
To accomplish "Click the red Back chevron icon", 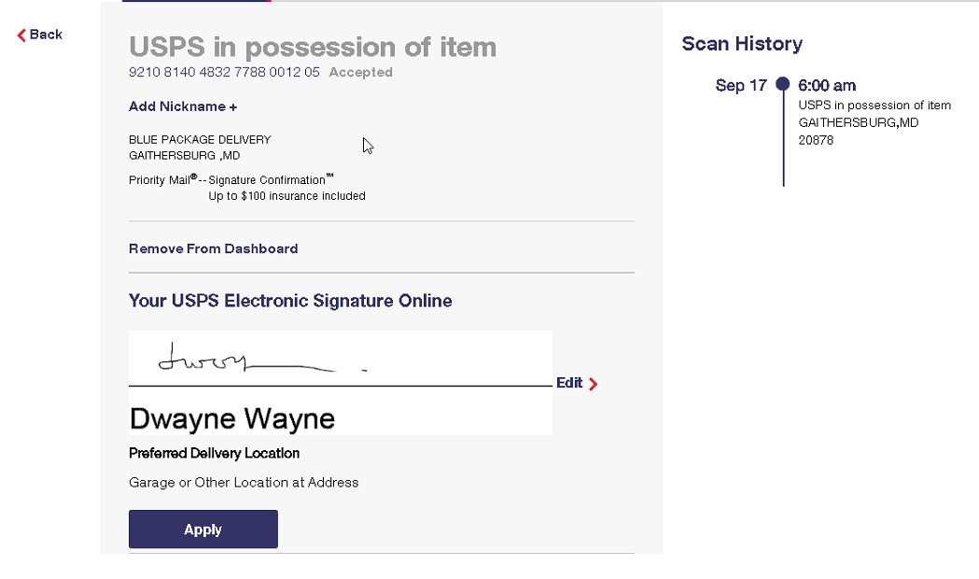I will pyautogui.click(x=21, y=35).
